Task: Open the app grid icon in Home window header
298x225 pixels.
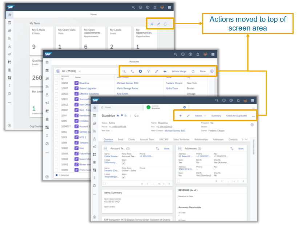Action: click(169, 7)
